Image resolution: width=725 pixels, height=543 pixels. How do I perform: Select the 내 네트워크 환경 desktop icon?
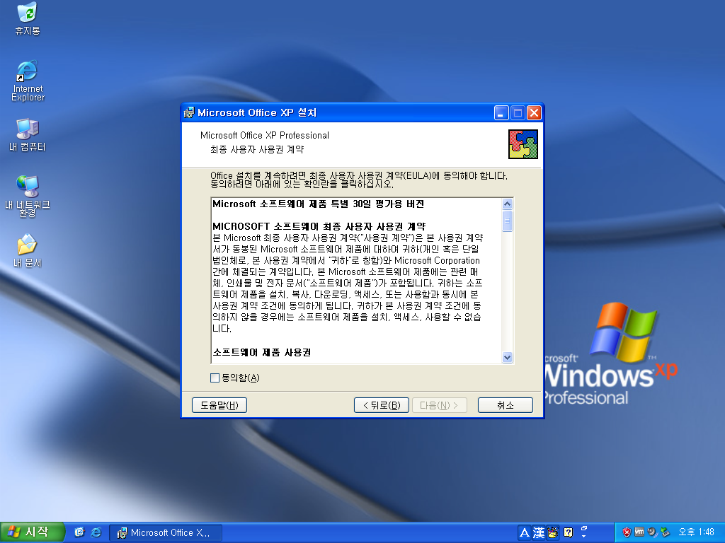[x=28, y=197]
